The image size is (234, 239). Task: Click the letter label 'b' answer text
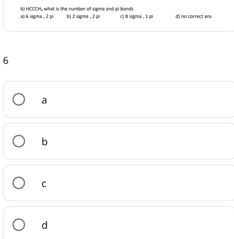coord(44,142)
